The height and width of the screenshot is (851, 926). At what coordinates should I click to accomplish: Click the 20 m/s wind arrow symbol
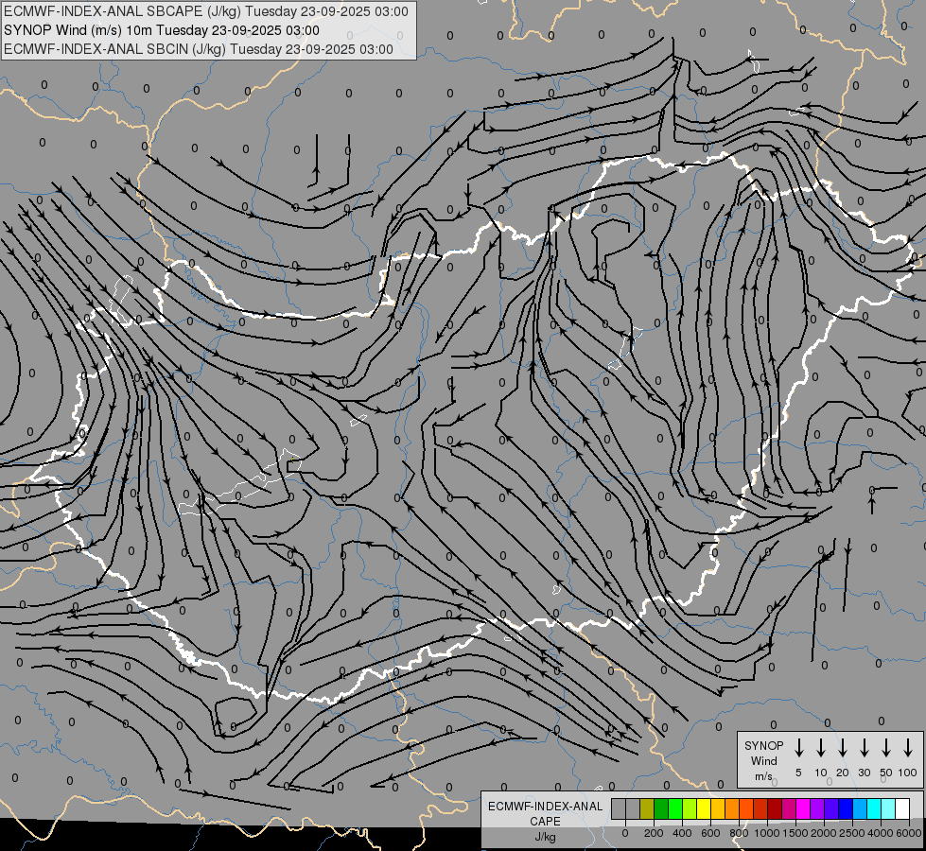(843, 747)
